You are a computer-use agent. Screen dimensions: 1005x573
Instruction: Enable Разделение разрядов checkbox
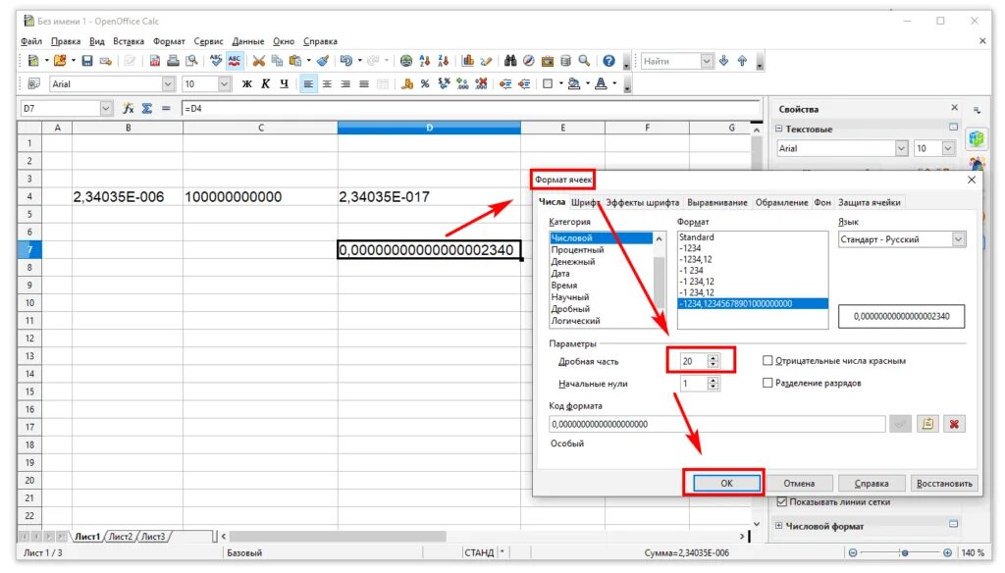coord(767,383)
